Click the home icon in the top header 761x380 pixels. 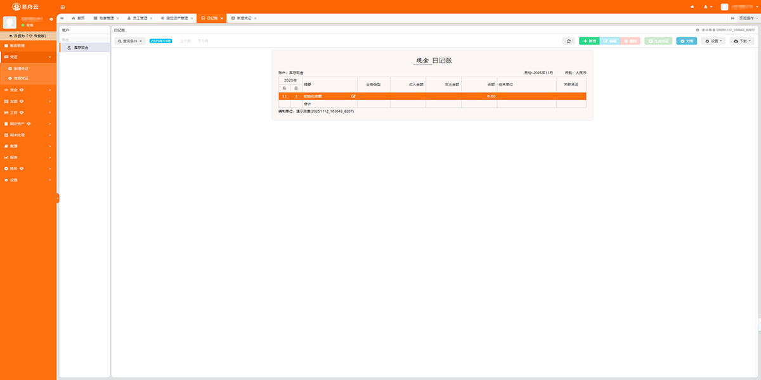pos(692,7)
